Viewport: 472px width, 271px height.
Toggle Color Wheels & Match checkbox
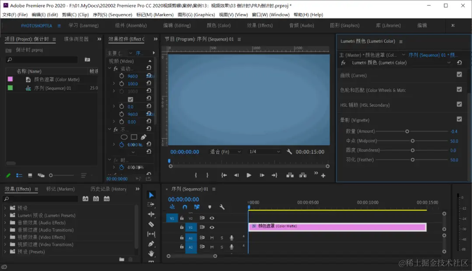tap(459, 89)
